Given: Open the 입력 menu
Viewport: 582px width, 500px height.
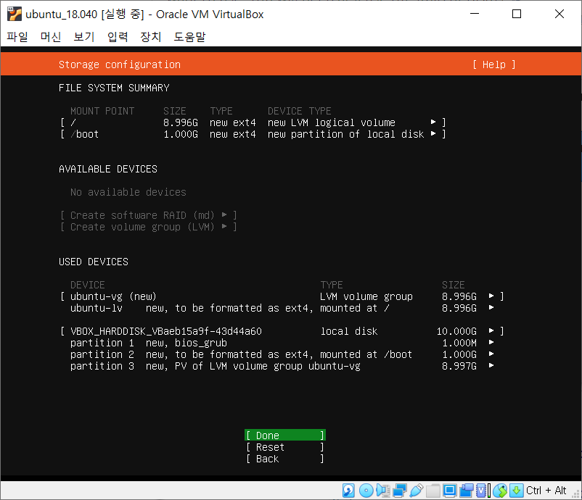Looking at the screenshot, I should click(118, 37).
